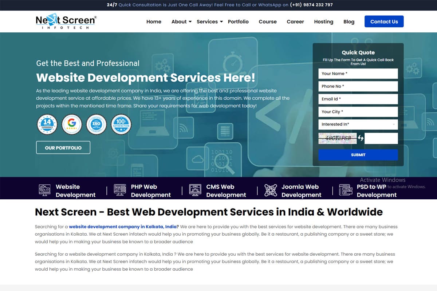This screenshot has width=437, height=291.
Task: Click the phone number (+91) 9874 232 797
Action: click(x=311, y=5)
